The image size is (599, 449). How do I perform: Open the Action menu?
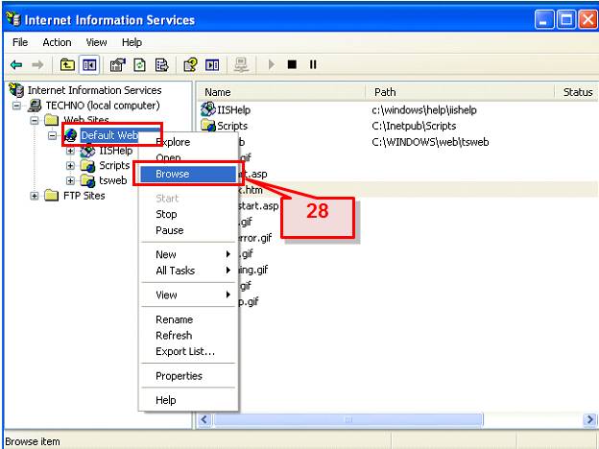(x=57, y=42)
